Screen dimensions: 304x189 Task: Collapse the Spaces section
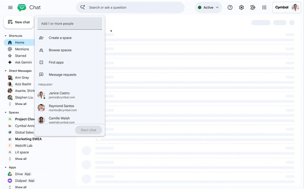click(x=6, y=112)
